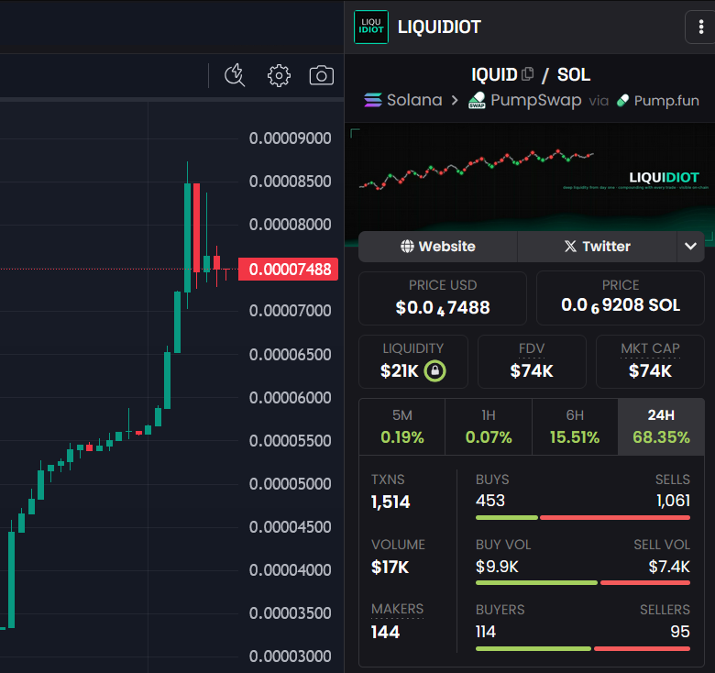The height and width of the screenshot is (673, 715).
Task: Click the MAKERS value 144
Action: 385,632
